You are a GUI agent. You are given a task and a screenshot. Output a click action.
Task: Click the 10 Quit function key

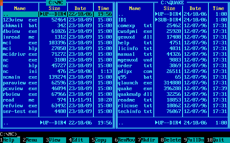pos(218,140)
